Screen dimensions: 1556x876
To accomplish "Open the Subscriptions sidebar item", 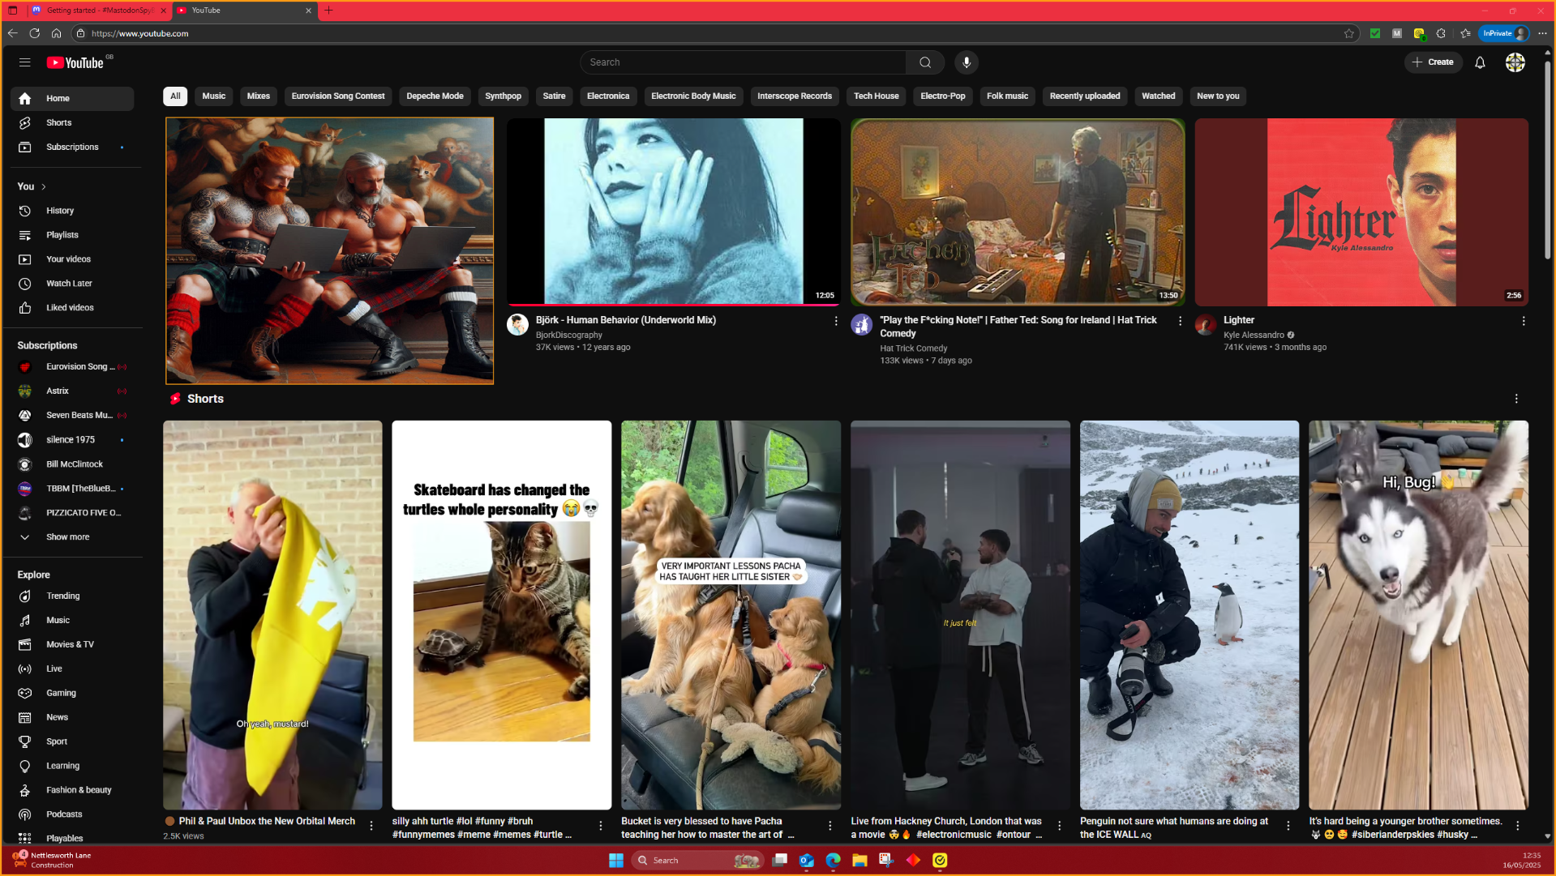I will click(72, 147).
